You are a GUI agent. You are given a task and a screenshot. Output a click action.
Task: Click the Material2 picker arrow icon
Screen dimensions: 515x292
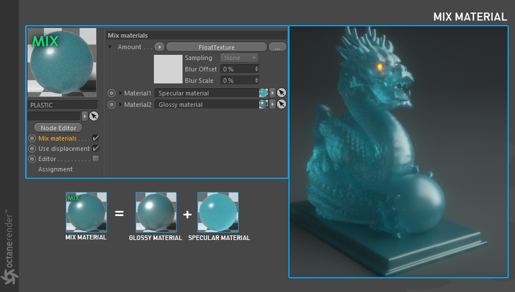282,105
